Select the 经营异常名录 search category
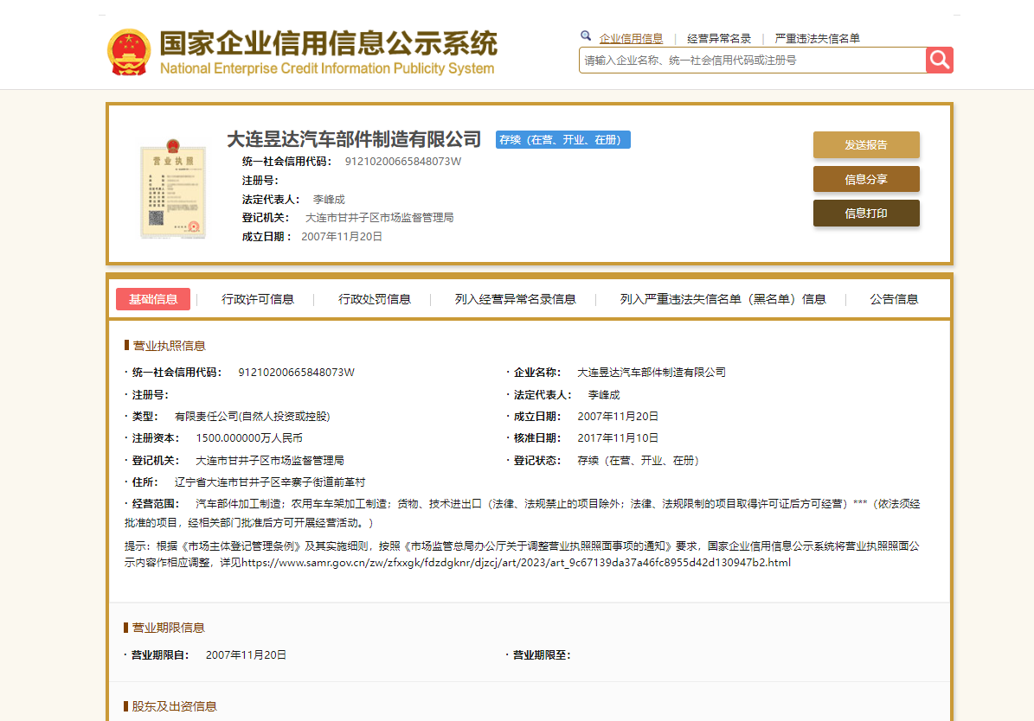This screenshot has height=721, width=1034. tap(719, 39)
